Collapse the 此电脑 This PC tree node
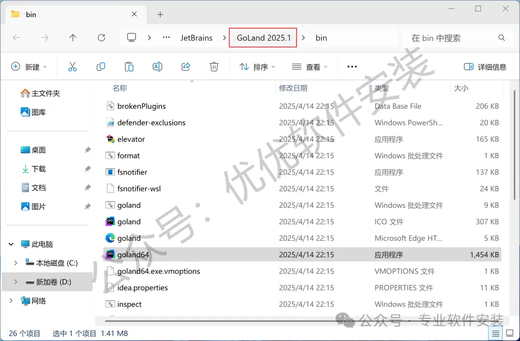520x341 pixels. coord(11,244)
